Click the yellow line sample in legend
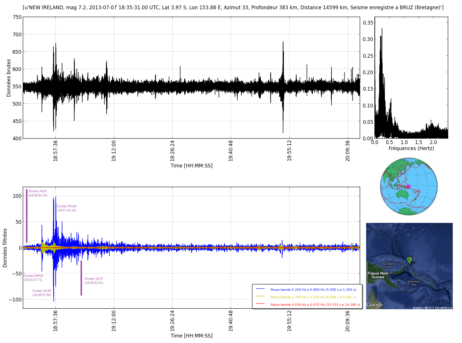Screen dimensions: 462x343 tap(260, 297)
